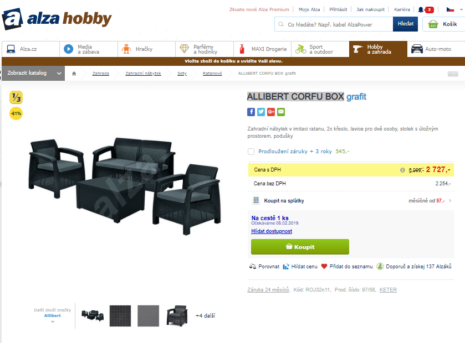Share product via Google Plus icon
The image size is (465, 343).
pyautogui.click(x=271, y=112)
